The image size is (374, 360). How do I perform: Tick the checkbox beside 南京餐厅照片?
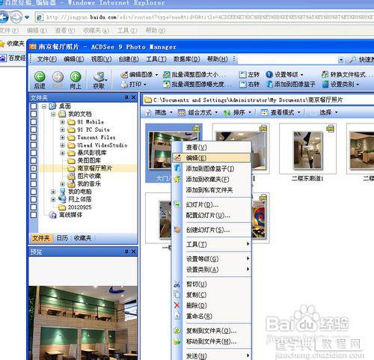tap(34, 168)
